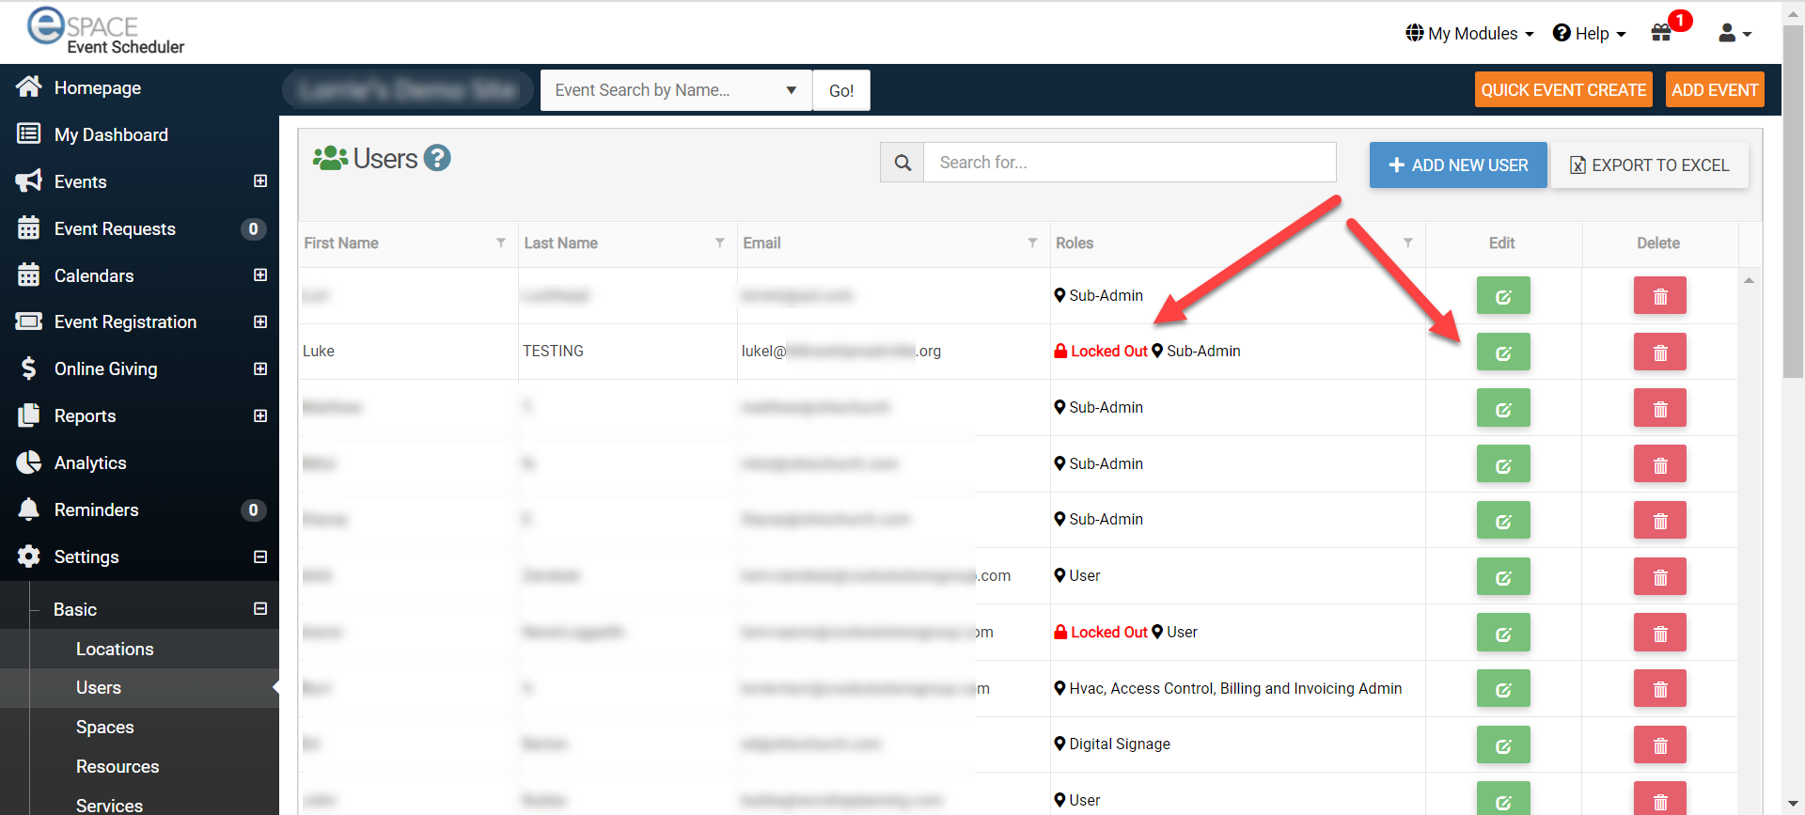Click the ADD NEW USER button

pos(1457,165)
